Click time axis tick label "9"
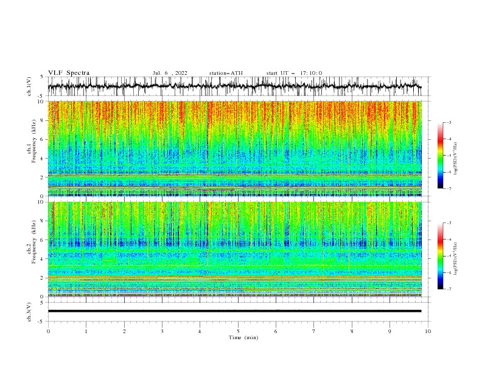The image size is (482, 372). coord(389,331)
